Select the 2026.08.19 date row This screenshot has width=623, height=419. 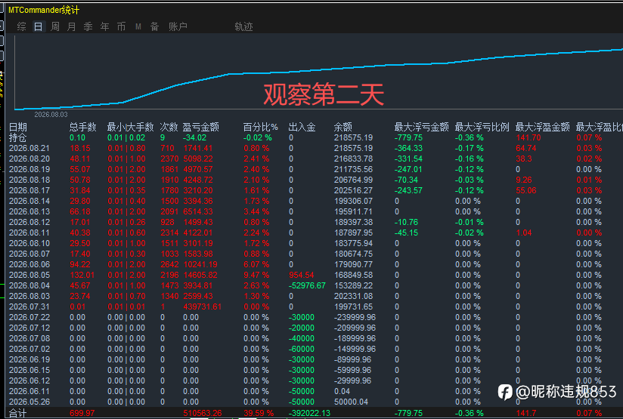(29, 169)
